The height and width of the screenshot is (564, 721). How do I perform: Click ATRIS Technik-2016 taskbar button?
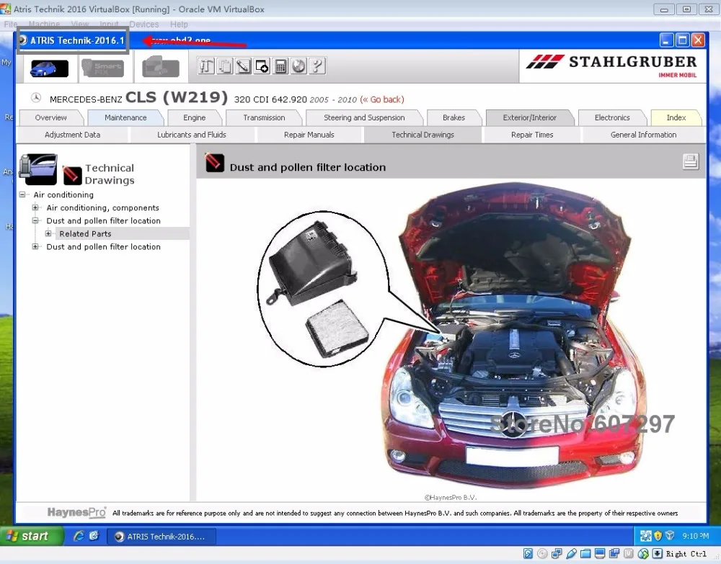161,537
